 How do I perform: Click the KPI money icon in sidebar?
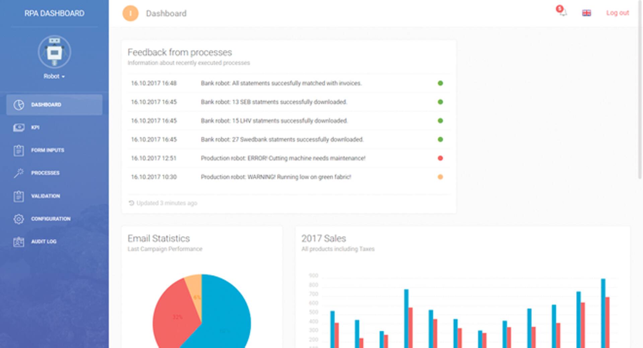pyautogui.click(x=19, y=128)
